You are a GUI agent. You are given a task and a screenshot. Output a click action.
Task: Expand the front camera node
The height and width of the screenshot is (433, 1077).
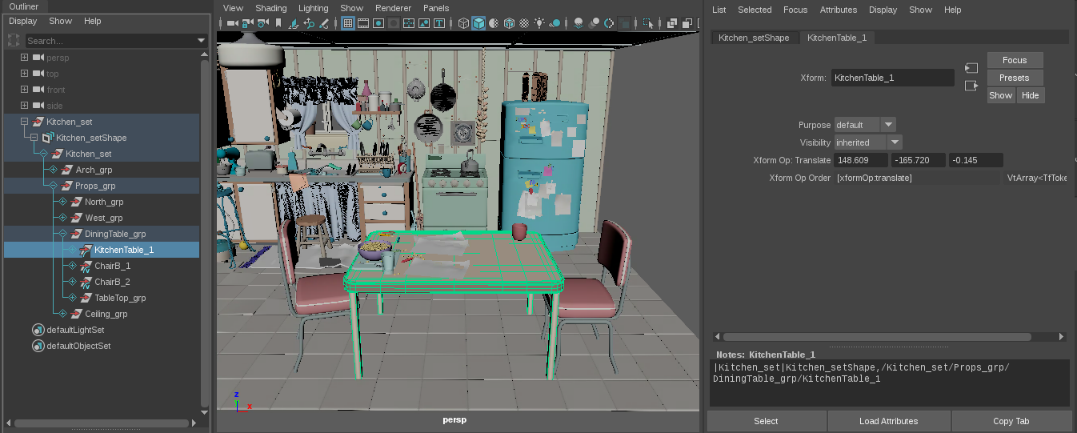24,90
